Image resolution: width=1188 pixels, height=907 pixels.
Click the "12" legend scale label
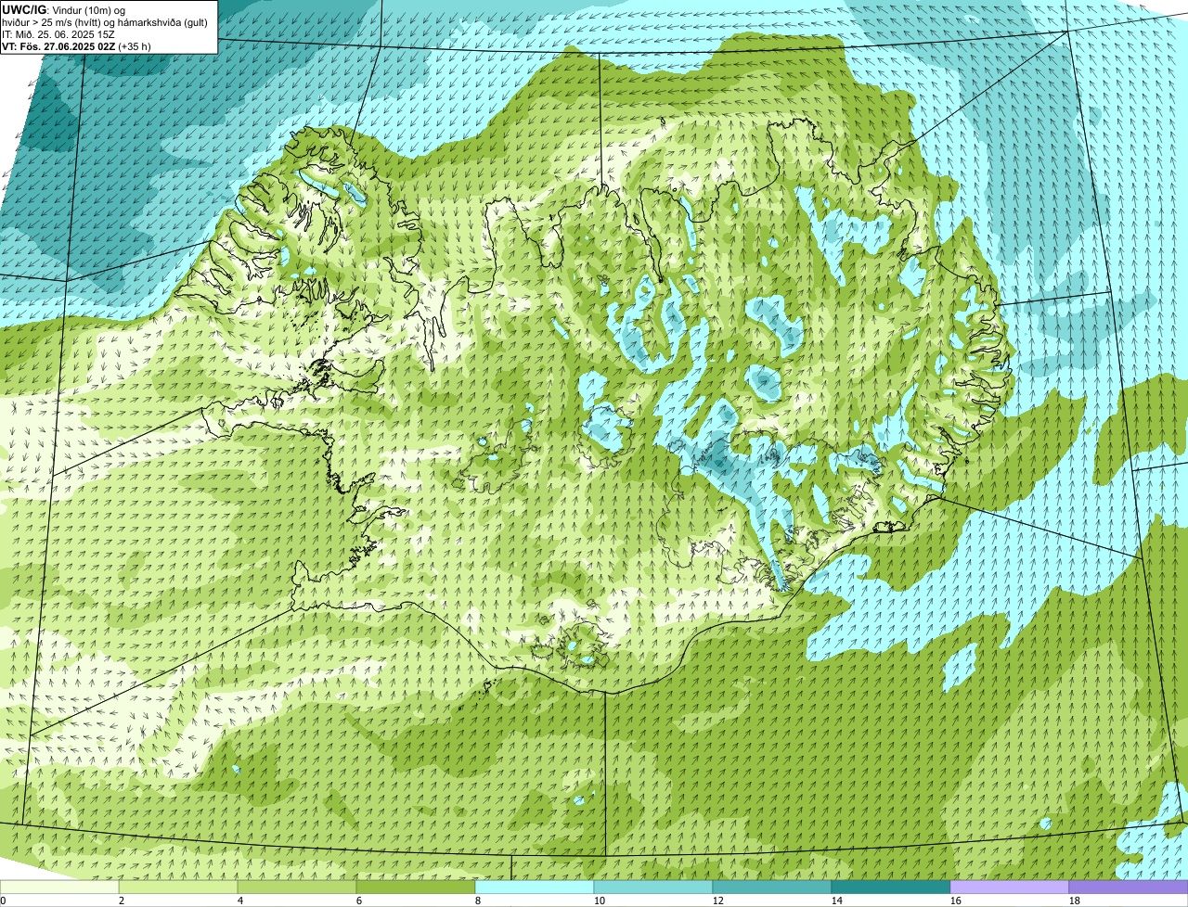click(x=718, y=901)
